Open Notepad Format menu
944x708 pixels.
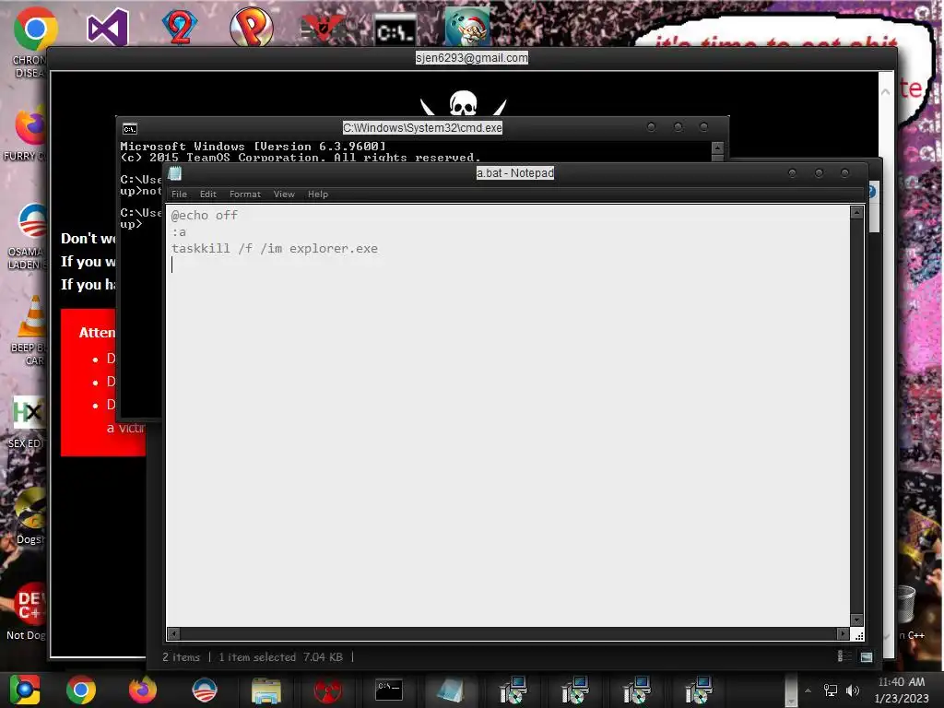[245, 194]
